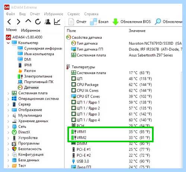Collapse the Компьютер tree node
Screen dimensions: 186x172
pos(8,43)
